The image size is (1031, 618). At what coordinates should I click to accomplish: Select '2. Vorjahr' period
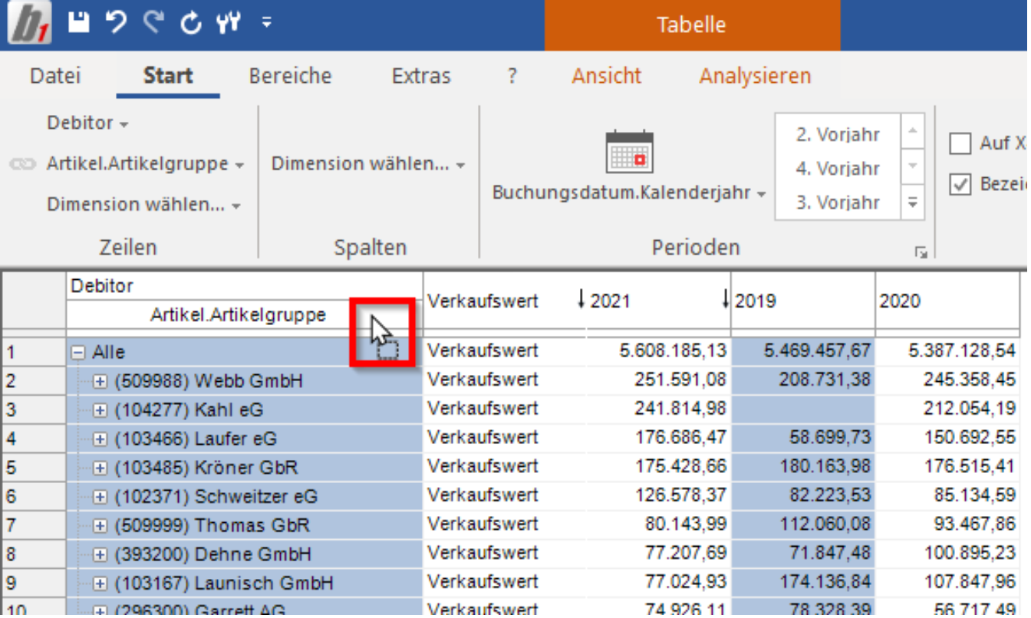[838, 135]
